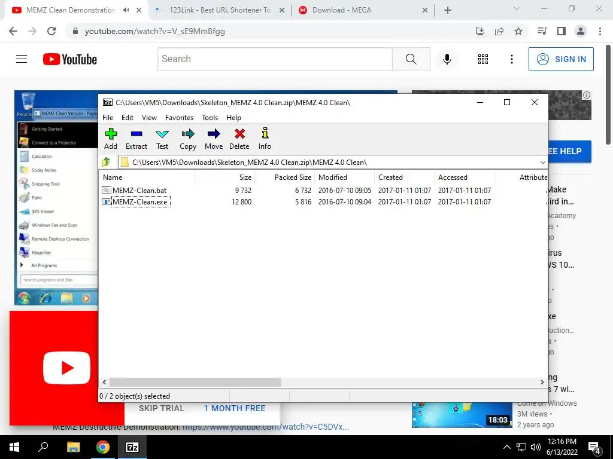Open taskbar volume speaker icon

click(536, 447)
